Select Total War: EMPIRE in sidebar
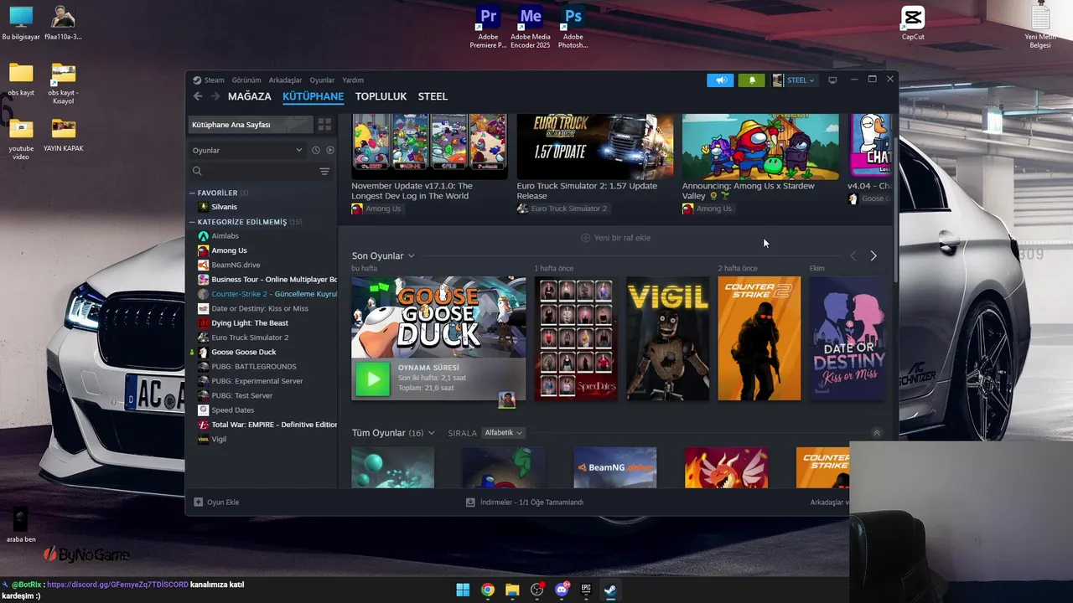This screenshot has height=603, width=1073. (x=274, y=425)
